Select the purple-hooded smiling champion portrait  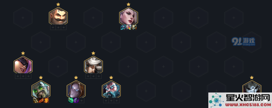pos(23,65)
